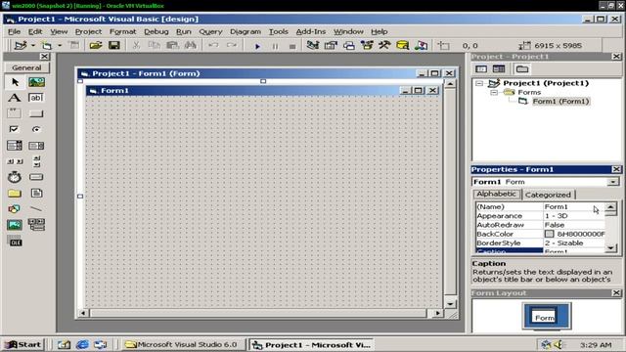Collapse Forms folder tree node
Image resolution: width=626 pixels, height=352 pixels.
click(x=494, y=92)
